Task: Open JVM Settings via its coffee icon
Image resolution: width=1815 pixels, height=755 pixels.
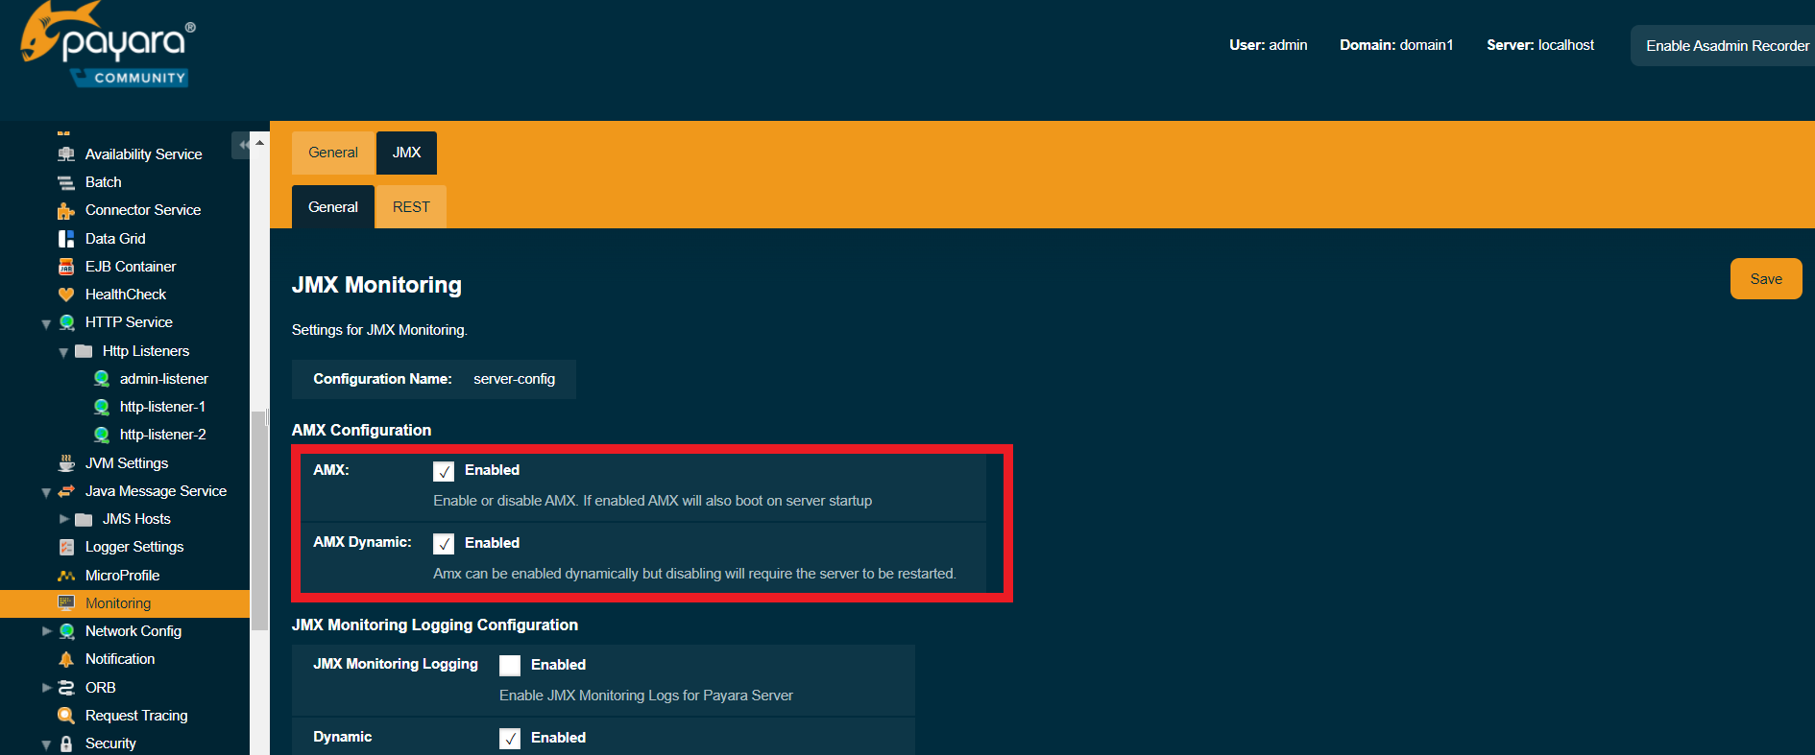Action: pyautogui.click(x=66, y=463)
